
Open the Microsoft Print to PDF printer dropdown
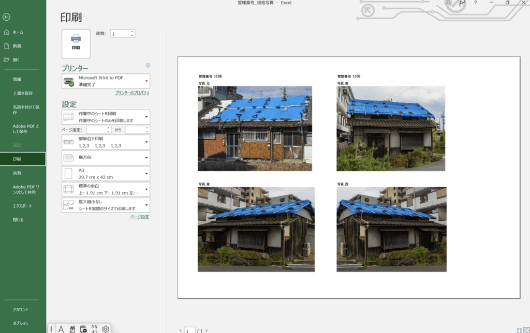tap(106, 81)
